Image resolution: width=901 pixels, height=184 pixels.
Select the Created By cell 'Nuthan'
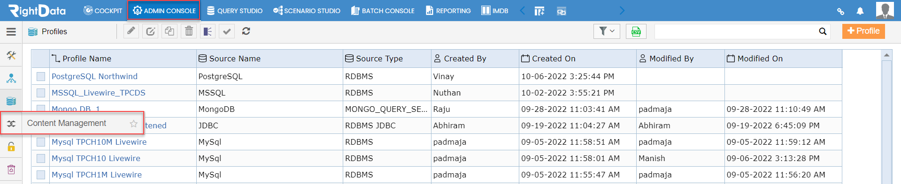click(475, 93)
